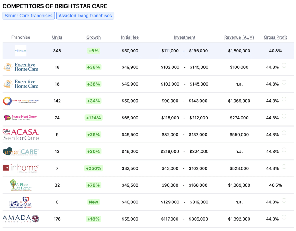Click the $1,392,000 revenue value
Image resolution: width=296 pixels, height=231 pixels.
click(x=239, y=219)
